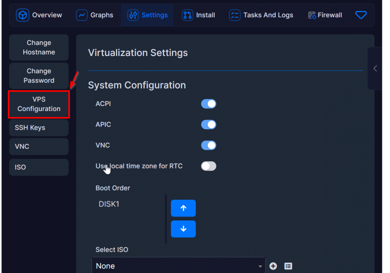The height and width of the screenshot is (273, 390).
Task: Click the Install branch icon
Action: coord(187,15)
